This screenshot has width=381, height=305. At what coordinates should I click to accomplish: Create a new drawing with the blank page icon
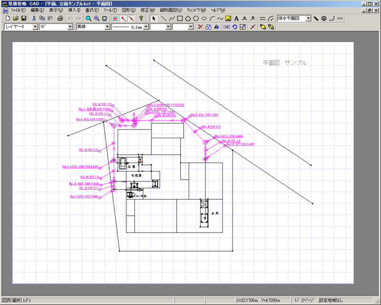click(x=8, y=19)
